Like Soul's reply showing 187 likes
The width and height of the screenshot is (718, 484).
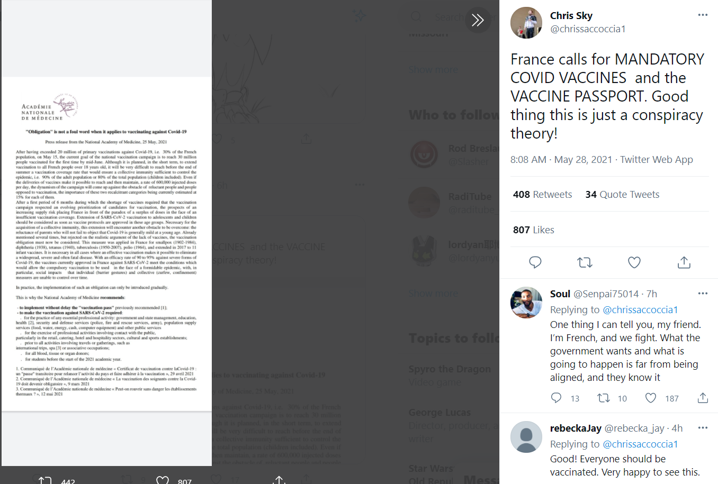pyautogui.click(x=651, y=398)
